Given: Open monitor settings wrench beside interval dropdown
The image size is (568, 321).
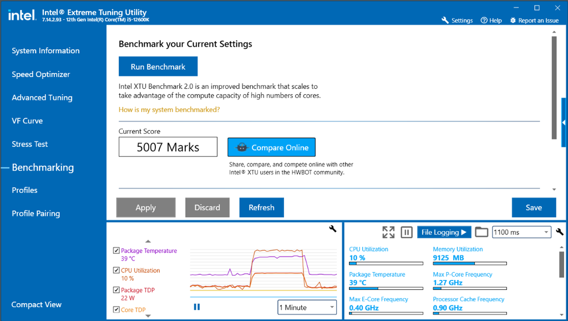Looking at the screenshot, I should pos(560,232).
